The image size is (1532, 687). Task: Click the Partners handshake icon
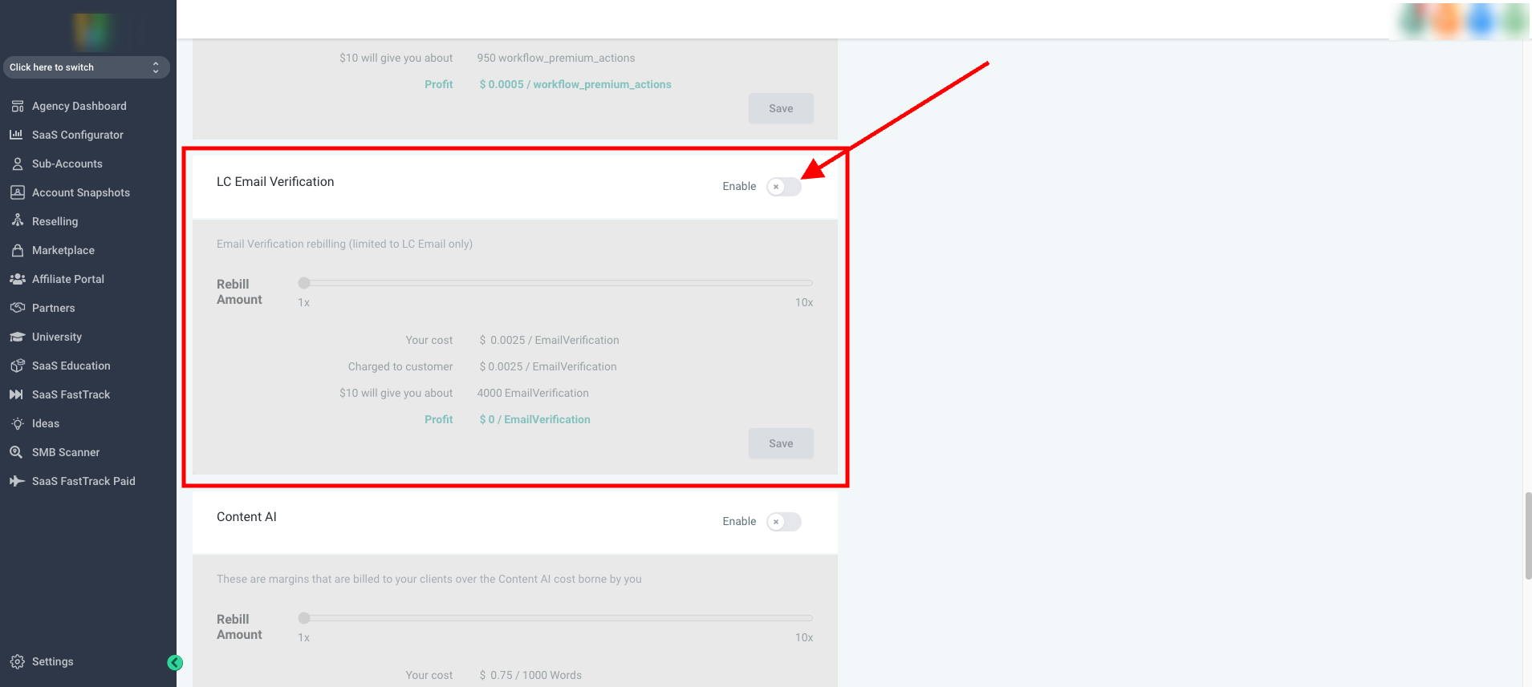tap(17, 308)
